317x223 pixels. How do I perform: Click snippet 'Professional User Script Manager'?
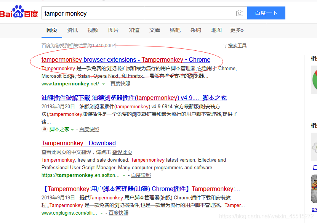[79, 168]
